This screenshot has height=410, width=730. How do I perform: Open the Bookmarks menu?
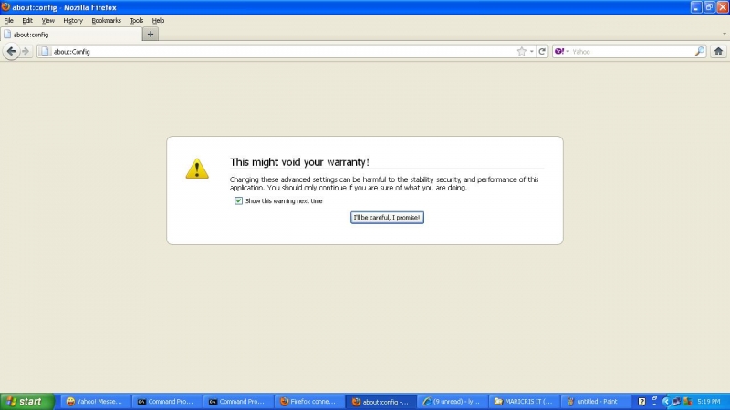pos(106,20)
